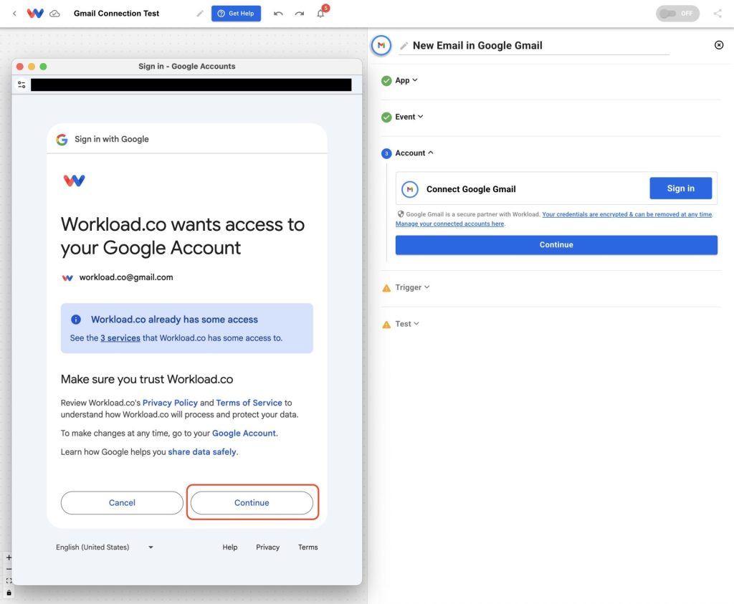Click the info icon in access notice
Screen dimensions: 734x604
tap(76, 320)
